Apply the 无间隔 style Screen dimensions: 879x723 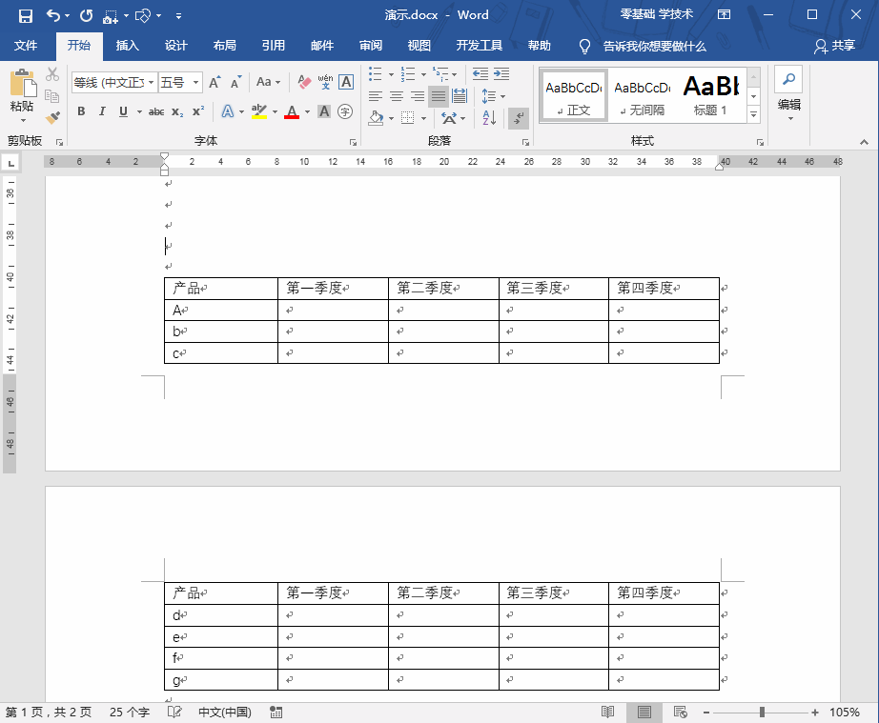click(x=642, y=96)
